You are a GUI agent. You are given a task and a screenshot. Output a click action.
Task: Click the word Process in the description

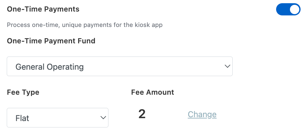18,25
